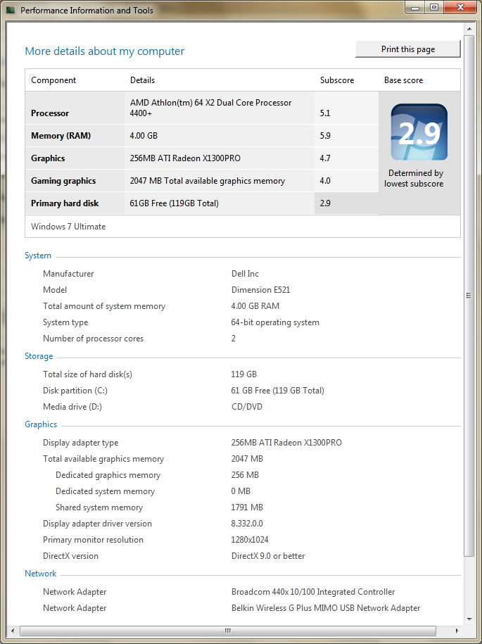Click the Model value Dimension E521
482x644 pixels.
coord(261,290)
